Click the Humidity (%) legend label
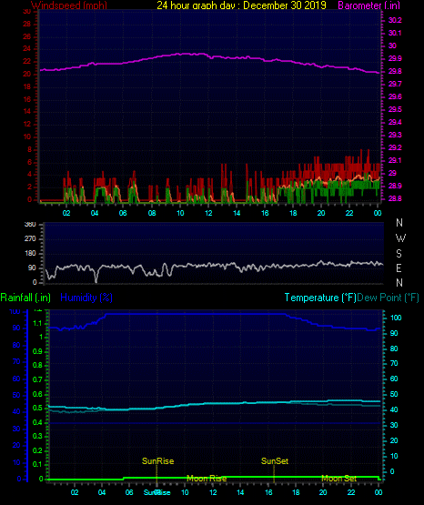Screen dimensions: 424x505 tap(86, 298)
